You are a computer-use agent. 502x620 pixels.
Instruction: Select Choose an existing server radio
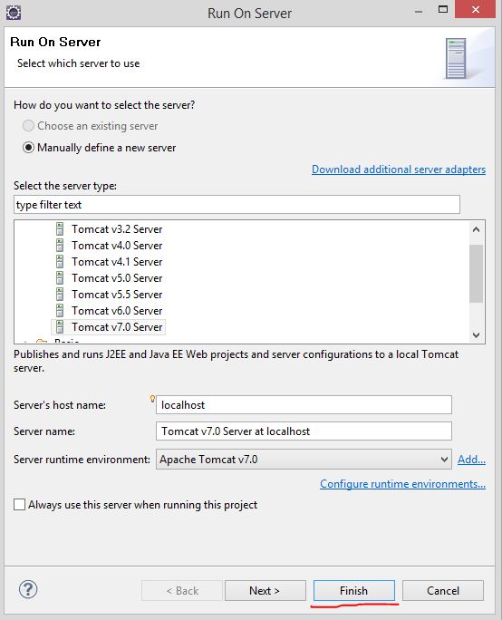[x=28, y=126]
